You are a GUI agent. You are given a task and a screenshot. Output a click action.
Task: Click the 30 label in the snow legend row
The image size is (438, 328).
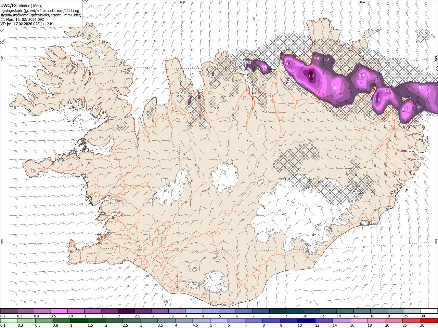click(423, 316)
